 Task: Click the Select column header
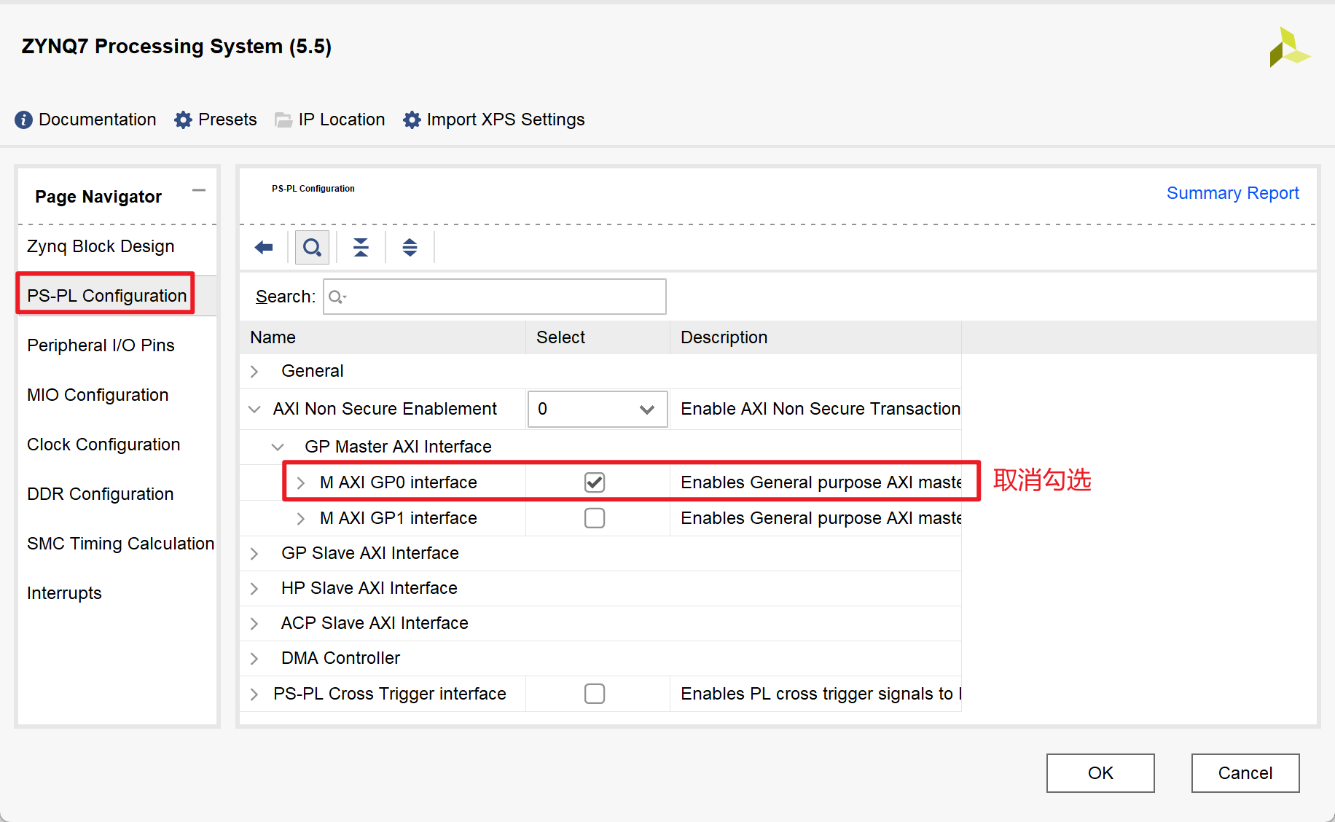coord(598,337)
